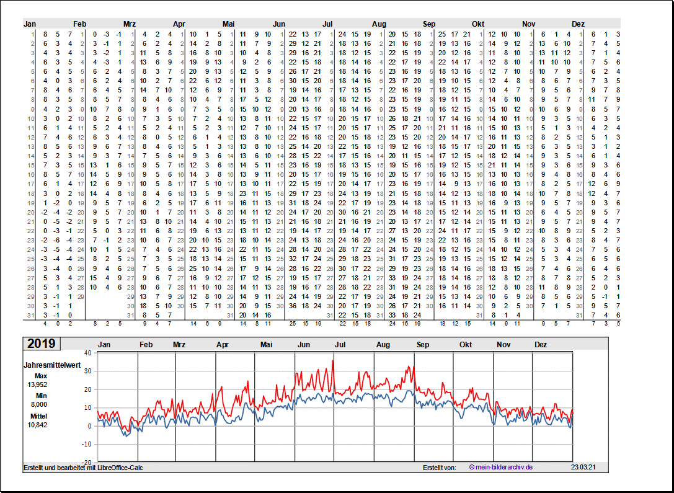The height and width of the screenshot is (493, 674).
Task: Click the Nov label above the chart
Action: click(503, 344)
